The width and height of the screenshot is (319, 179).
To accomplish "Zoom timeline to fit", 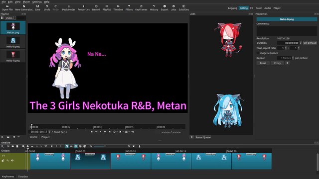I will [134, 146].
